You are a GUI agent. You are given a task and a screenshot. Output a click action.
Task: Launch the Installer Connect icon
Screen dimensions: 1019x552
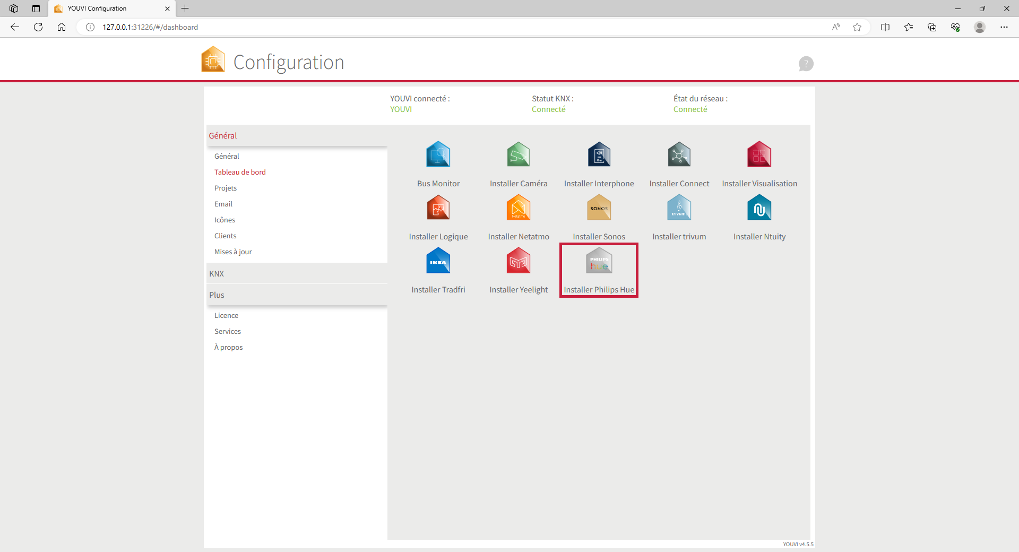(x=679, y=155)
